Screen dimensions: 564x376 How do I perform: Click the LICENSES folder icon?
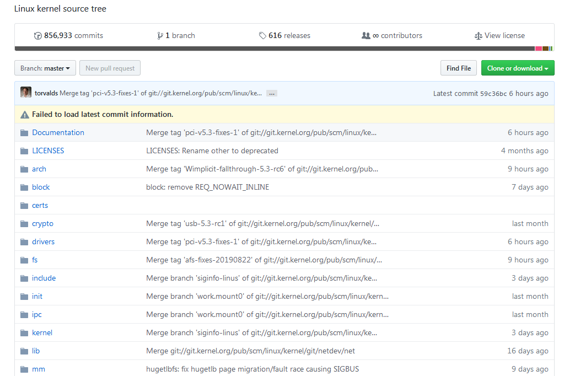pos(24,151)
